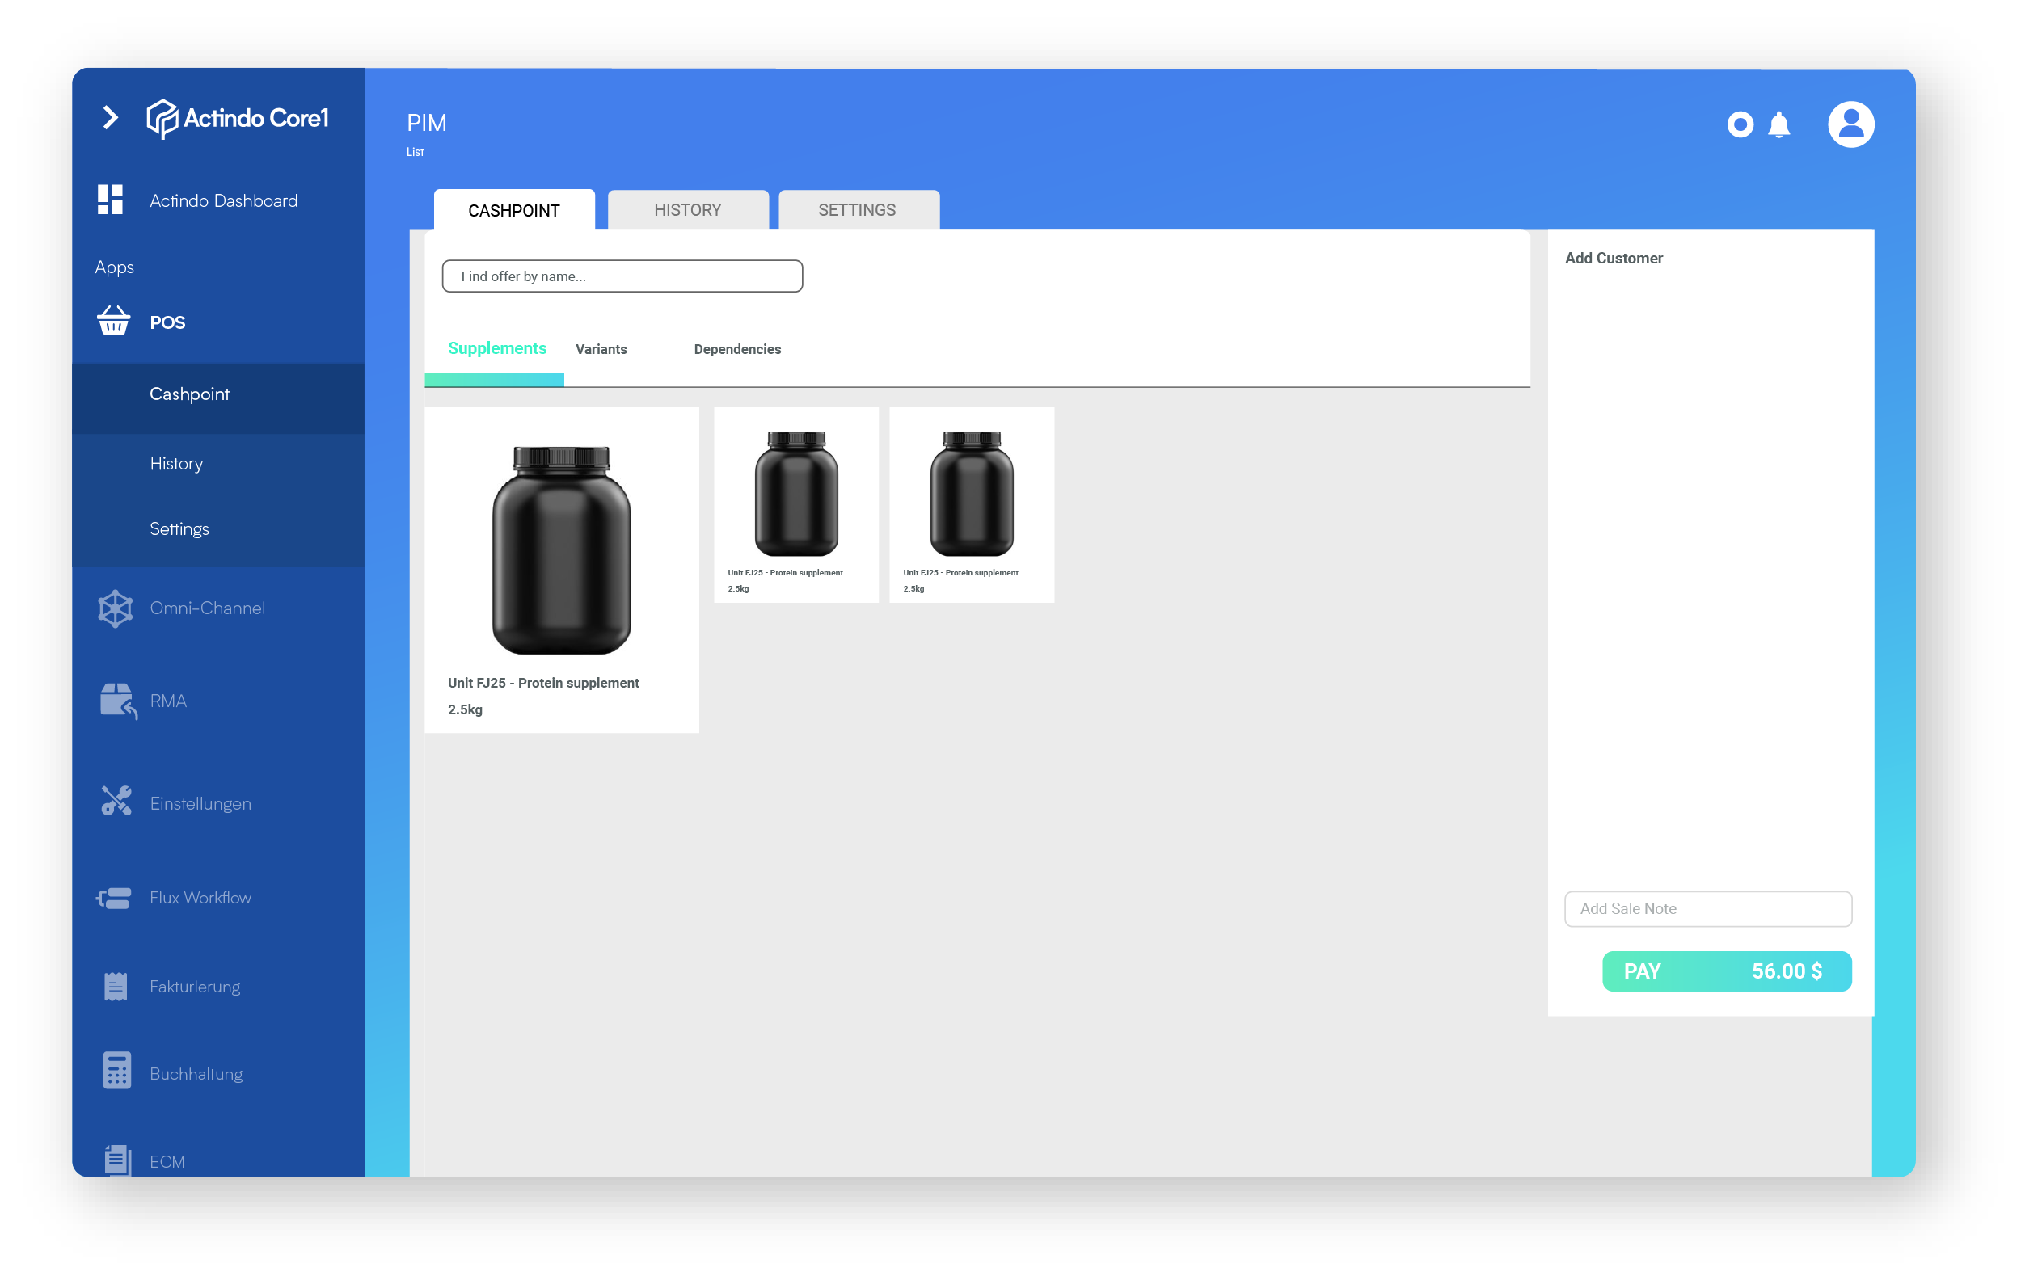Open the Fakturierung invoice icon
Screen dimensions: 2021x1280
(x=116, y=987)
